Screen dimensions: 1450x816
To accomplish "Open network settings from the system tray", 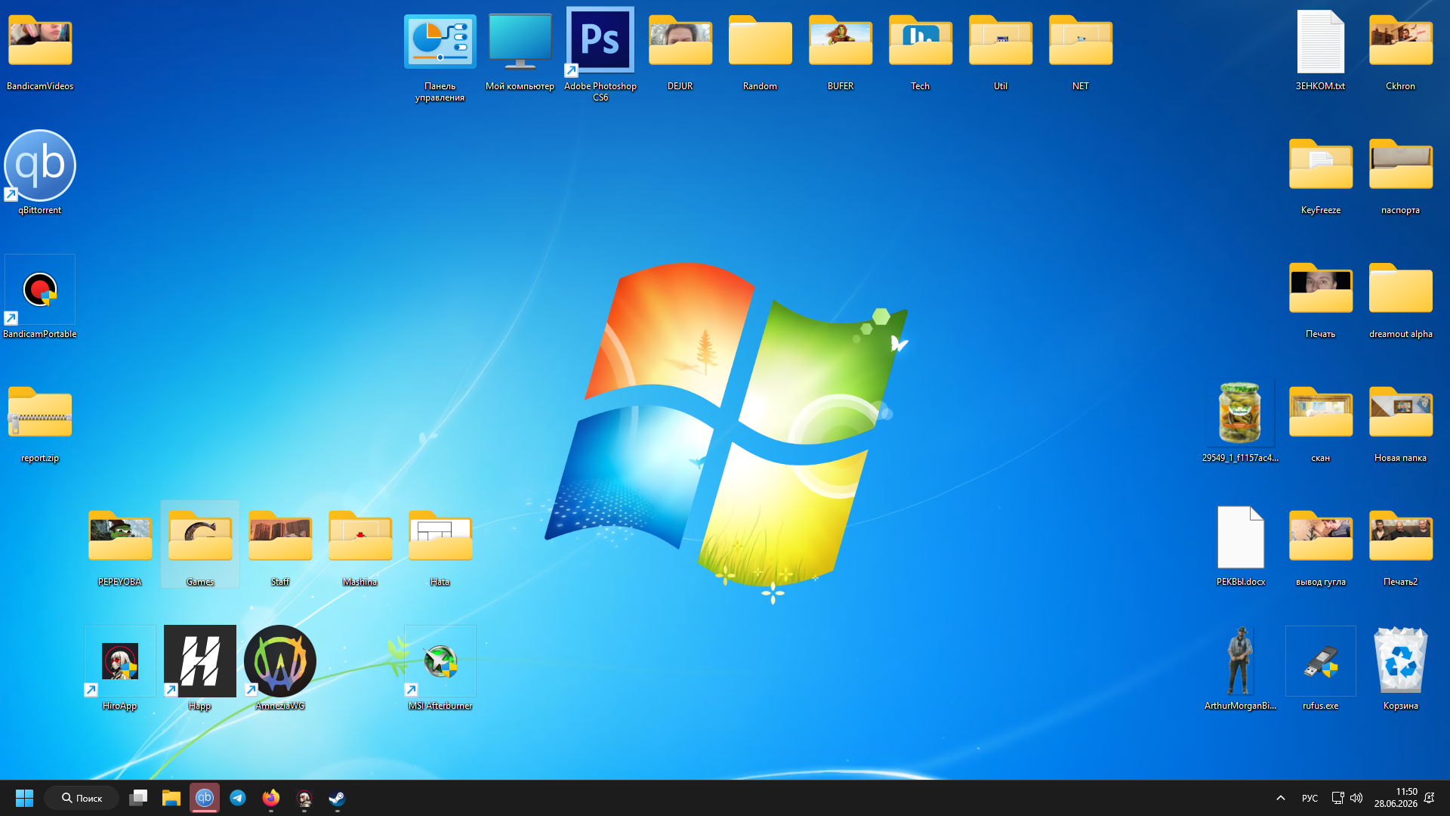I will click(x=1337, y=798).
